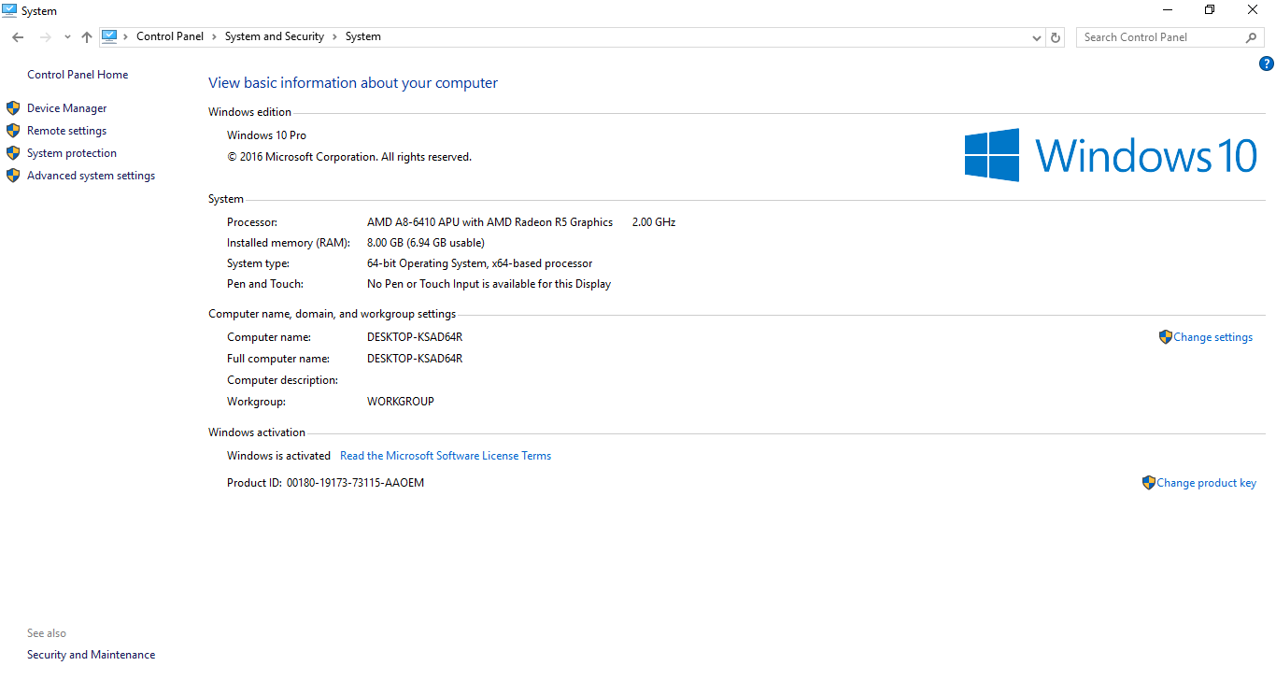
Task: Focus the Search Control Panel field
Action: click(1158, 37)
